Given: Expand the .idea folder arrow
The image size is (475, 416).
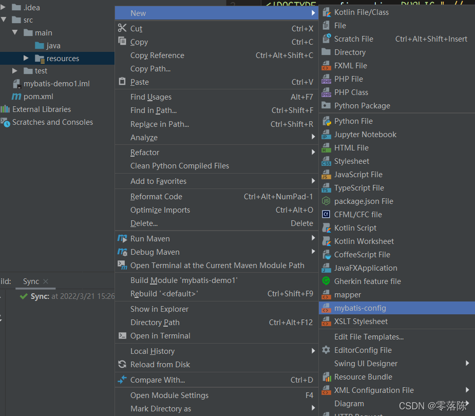Looking at the screenshot, I should click(x=3, y=7).
